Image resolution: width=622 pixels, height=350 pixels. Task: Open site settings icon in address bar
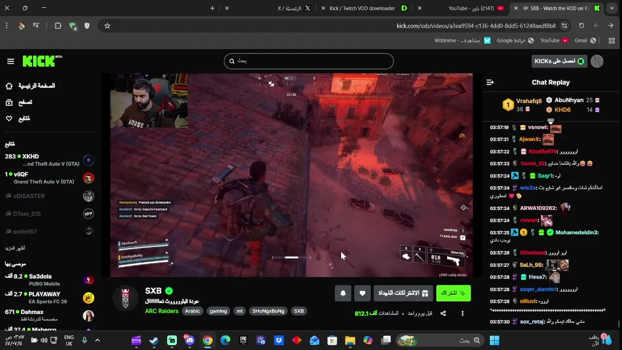click(x=564, y=26)
